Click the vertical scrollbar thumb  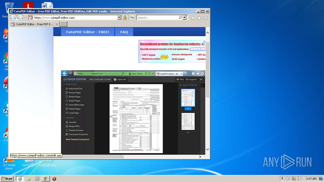click(x=207, y=70)
